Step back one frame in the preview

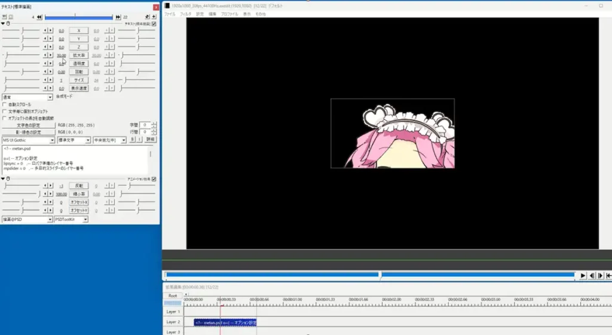(592, 275)
